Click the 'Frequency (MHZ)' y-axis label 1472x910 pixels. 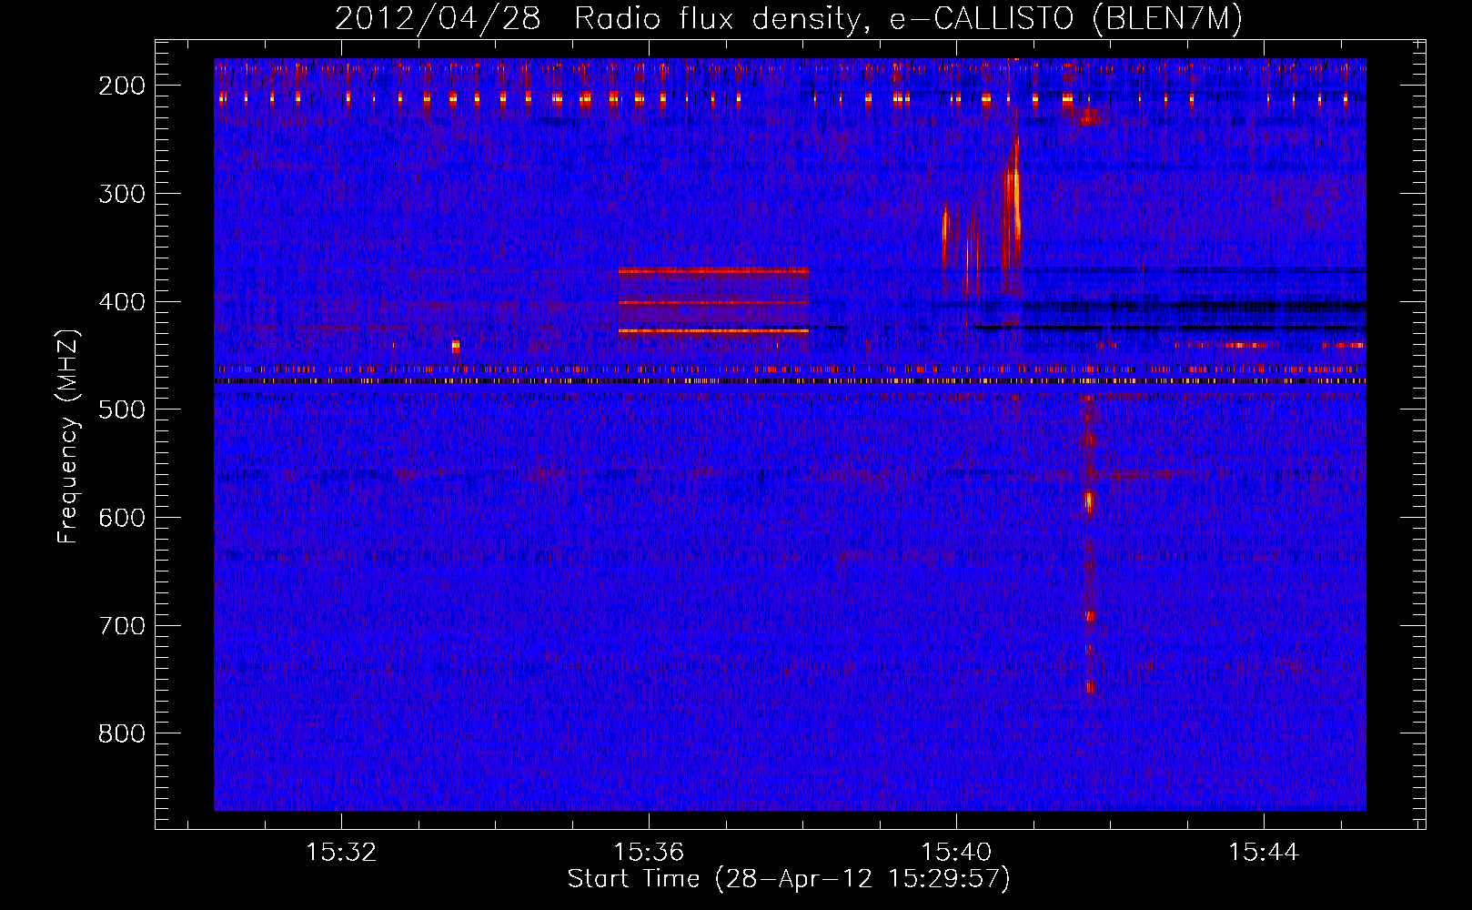[68, 436]
